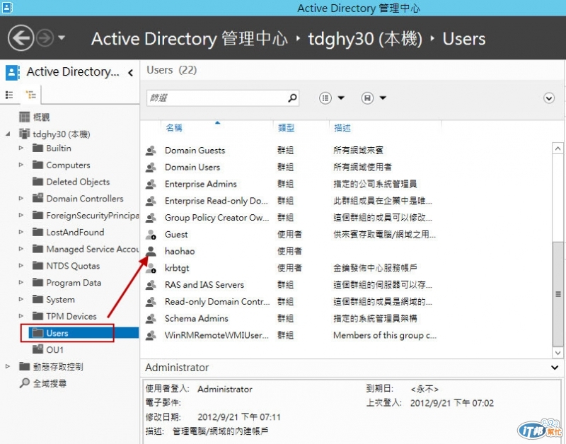Expand the Domain Controllers node arrow
The image size is (566, 444).
tap(21, 199)
